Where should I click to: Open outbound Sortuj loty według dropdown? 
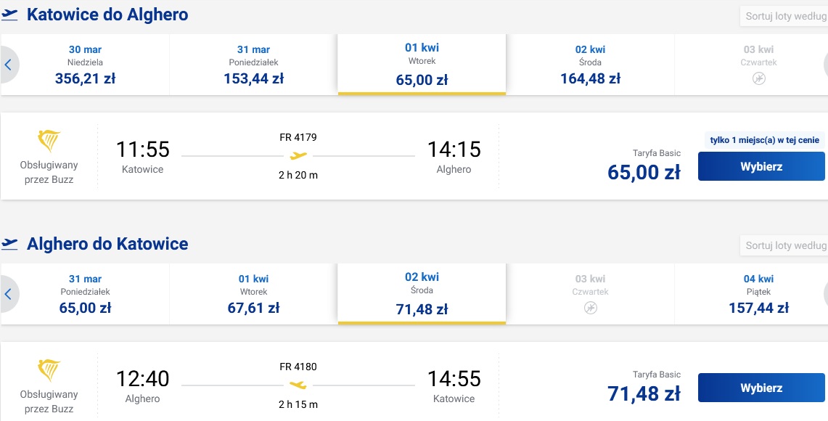(784, 16)
